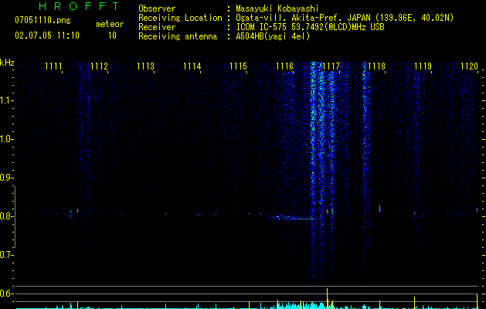Image resolution: width=486 pixels, height=309 pixels.
Task: Click the 1111 time marker
Action: click(53, 66)
